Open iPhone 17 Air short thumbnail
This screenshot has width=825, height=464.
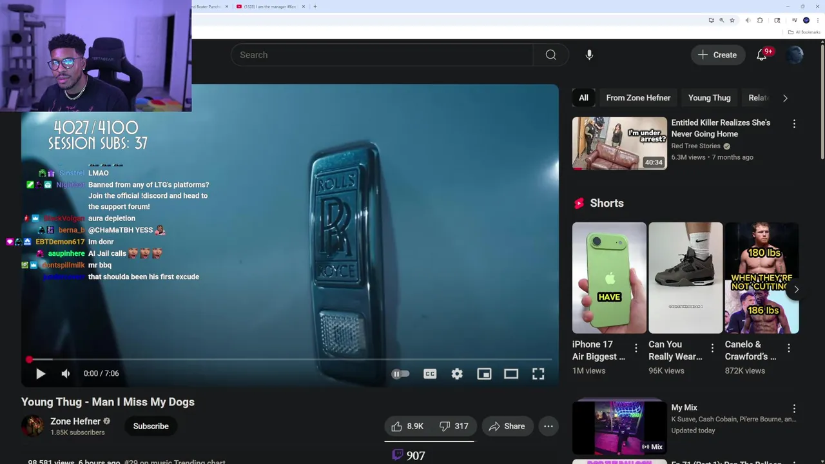click(609, 278)
